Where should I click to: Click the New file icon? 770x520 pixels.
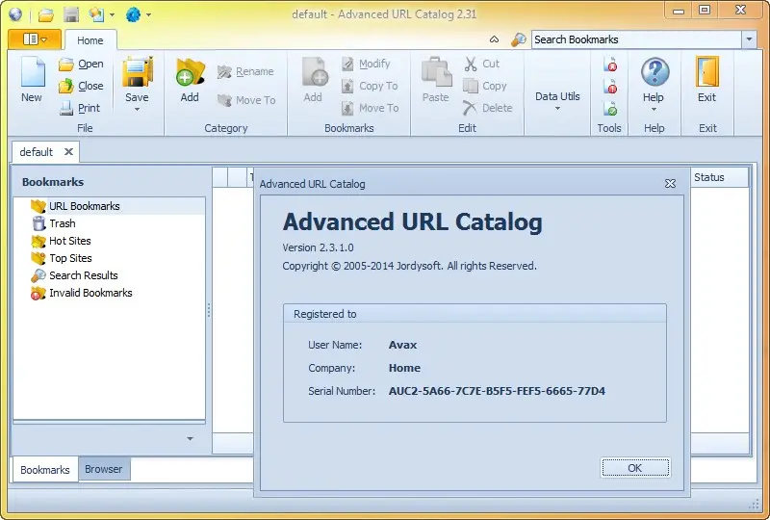33,72
